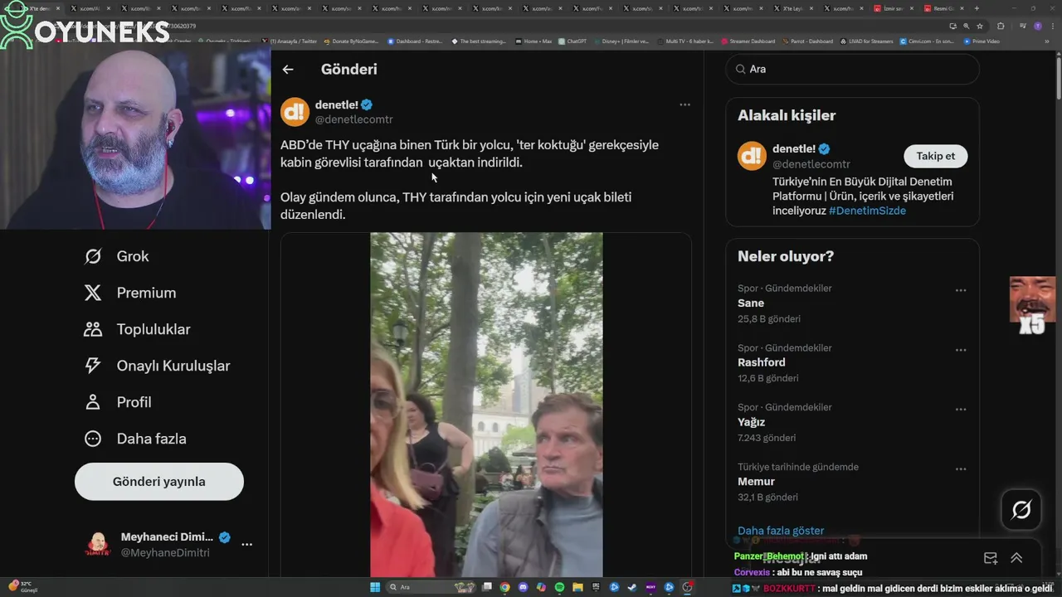Viewport: 1062px width, 597px height.
Task: Click the Gönderi yayınla button
Action: coord(159,482)
